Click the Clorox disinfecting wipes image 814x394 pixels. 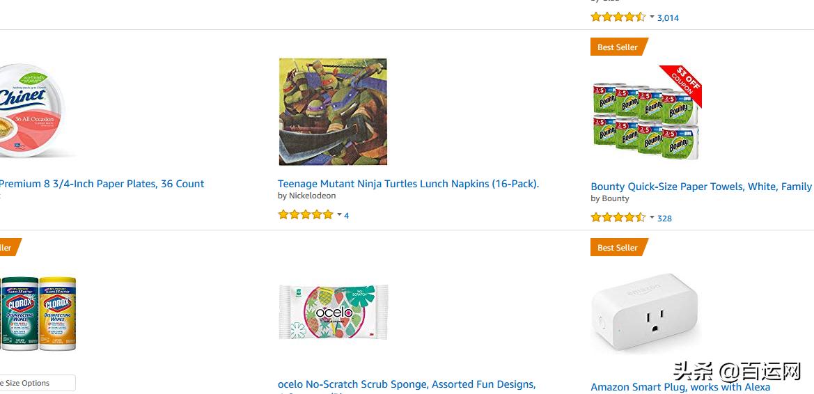[38, 313]
